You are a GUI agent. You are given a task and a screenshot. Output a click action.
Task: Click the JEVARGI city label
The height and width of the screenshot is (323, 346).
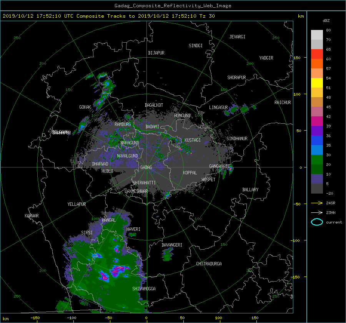(237, 37)
